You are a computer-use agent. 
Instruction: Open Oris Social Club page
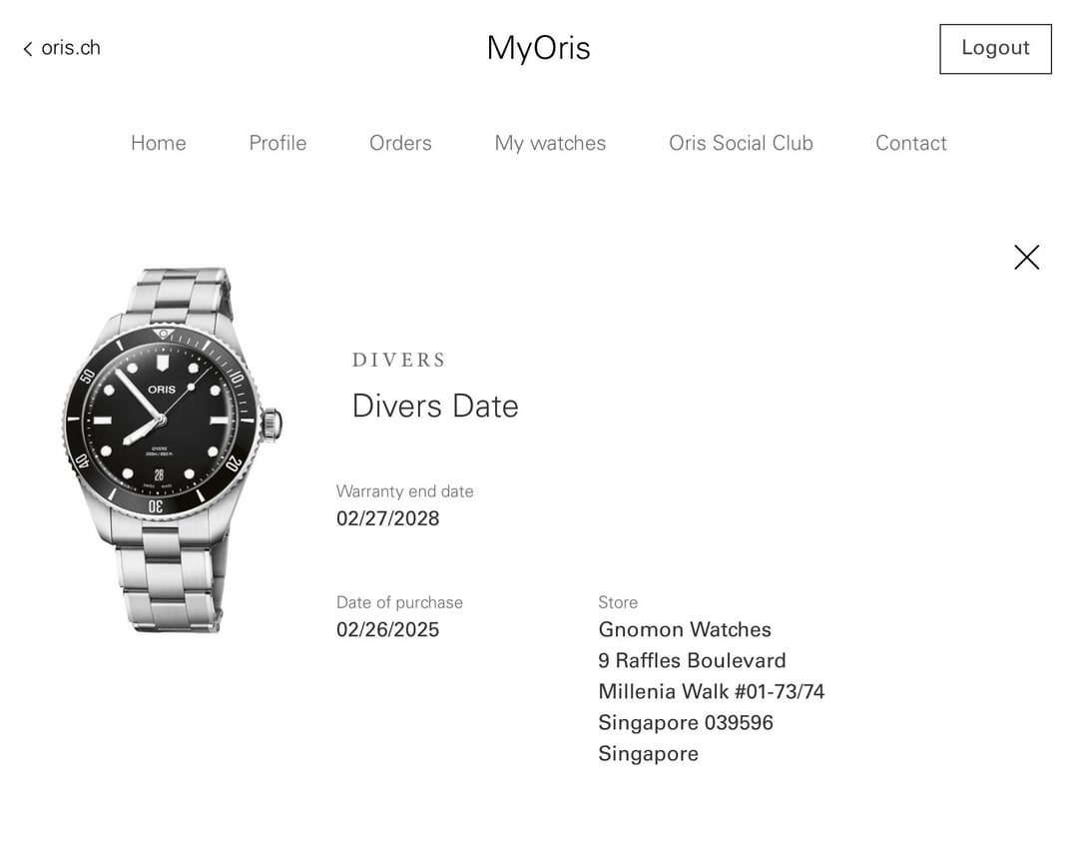point(741,143)
